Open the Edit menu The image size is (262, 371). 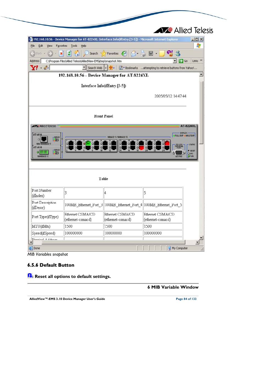click(41, 46)
